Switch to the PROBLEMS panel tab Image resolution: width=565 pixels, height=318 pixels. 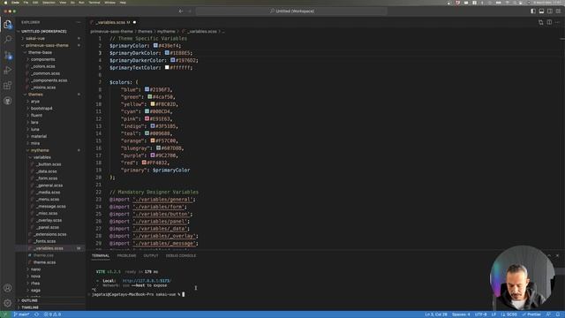point(126,255)
